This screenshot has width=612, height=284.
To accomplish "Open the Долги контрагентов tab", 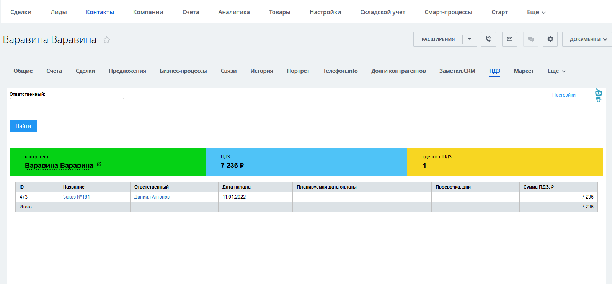I will click(x=398, y=71).
